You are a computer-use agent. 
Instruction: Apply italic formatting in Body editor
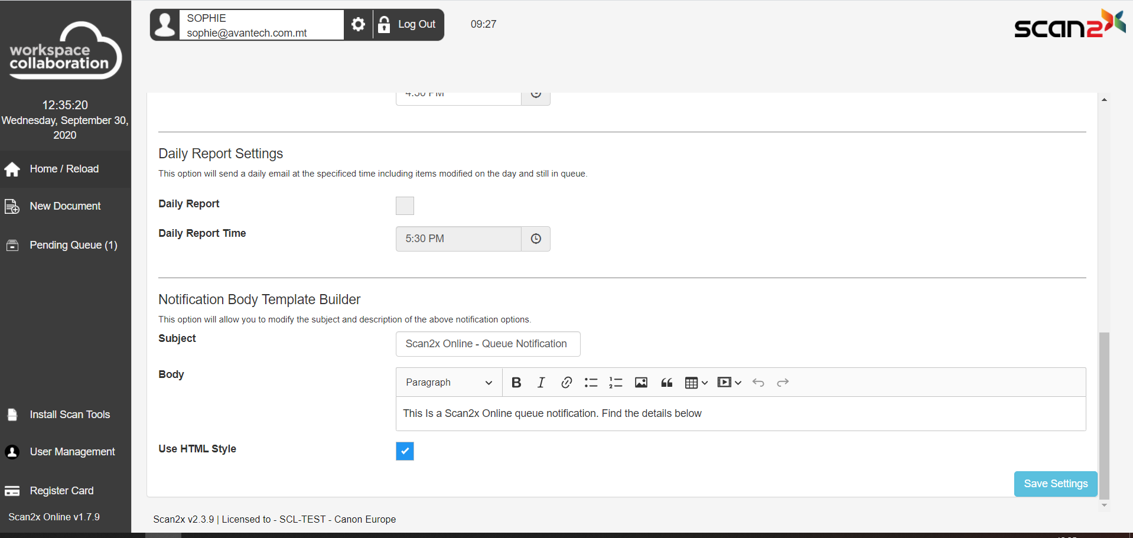[541, 383]
